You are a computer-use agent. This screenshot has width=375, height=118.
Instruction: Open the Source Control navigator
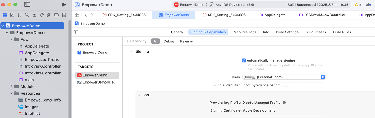coord(12,15)
